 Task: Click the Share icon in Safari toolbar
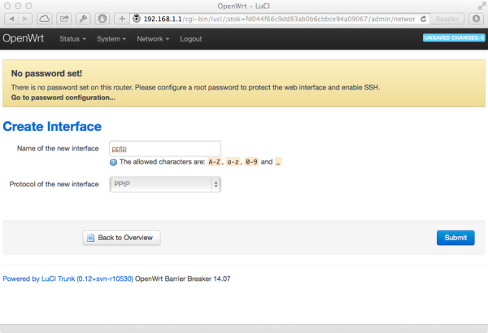click(x=63, y=18)
